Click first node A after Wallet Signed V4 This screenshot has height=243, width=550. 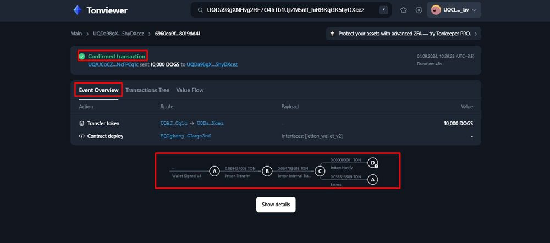(215, 171)
